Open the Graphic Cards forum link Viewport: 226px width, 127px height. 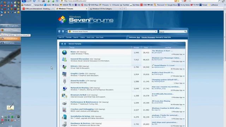coord(77,73)
